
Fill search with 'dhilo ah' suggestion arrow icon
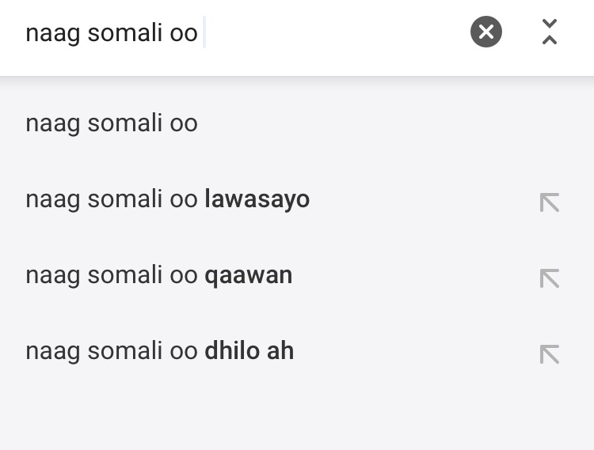point(550,354)
